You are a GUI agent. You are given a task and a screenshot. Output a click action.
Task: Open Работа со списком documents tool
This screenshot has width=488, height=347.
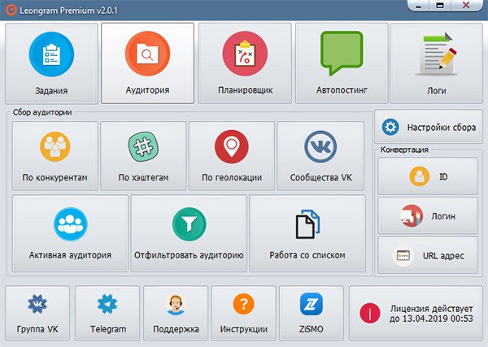(307, 233)
